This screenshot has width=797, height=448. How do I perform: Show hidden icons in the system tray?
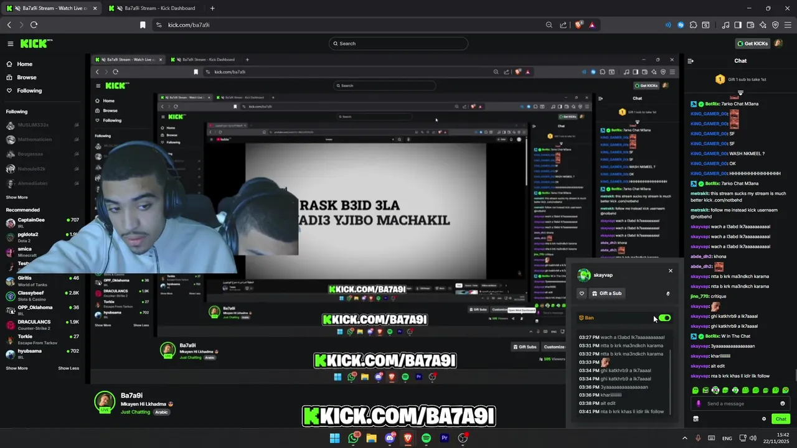tap(685, 438)
